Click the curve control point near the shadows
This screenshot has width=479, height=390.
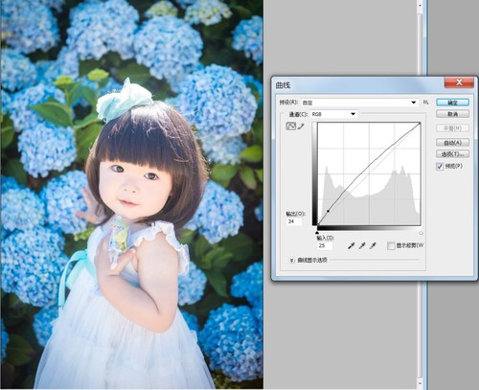[x=328, y=211]
